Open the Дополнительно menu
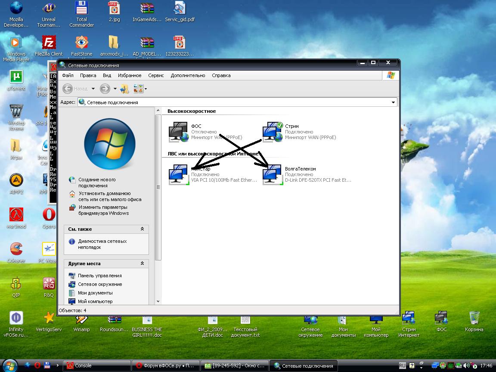The width and height of the screenshot is (496, 372). click(188, 75)
